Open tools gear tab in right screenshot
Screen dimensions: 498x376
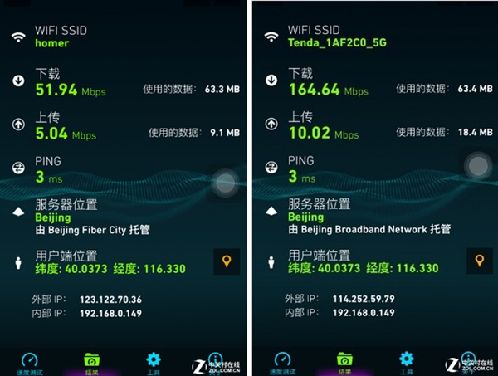407,361
